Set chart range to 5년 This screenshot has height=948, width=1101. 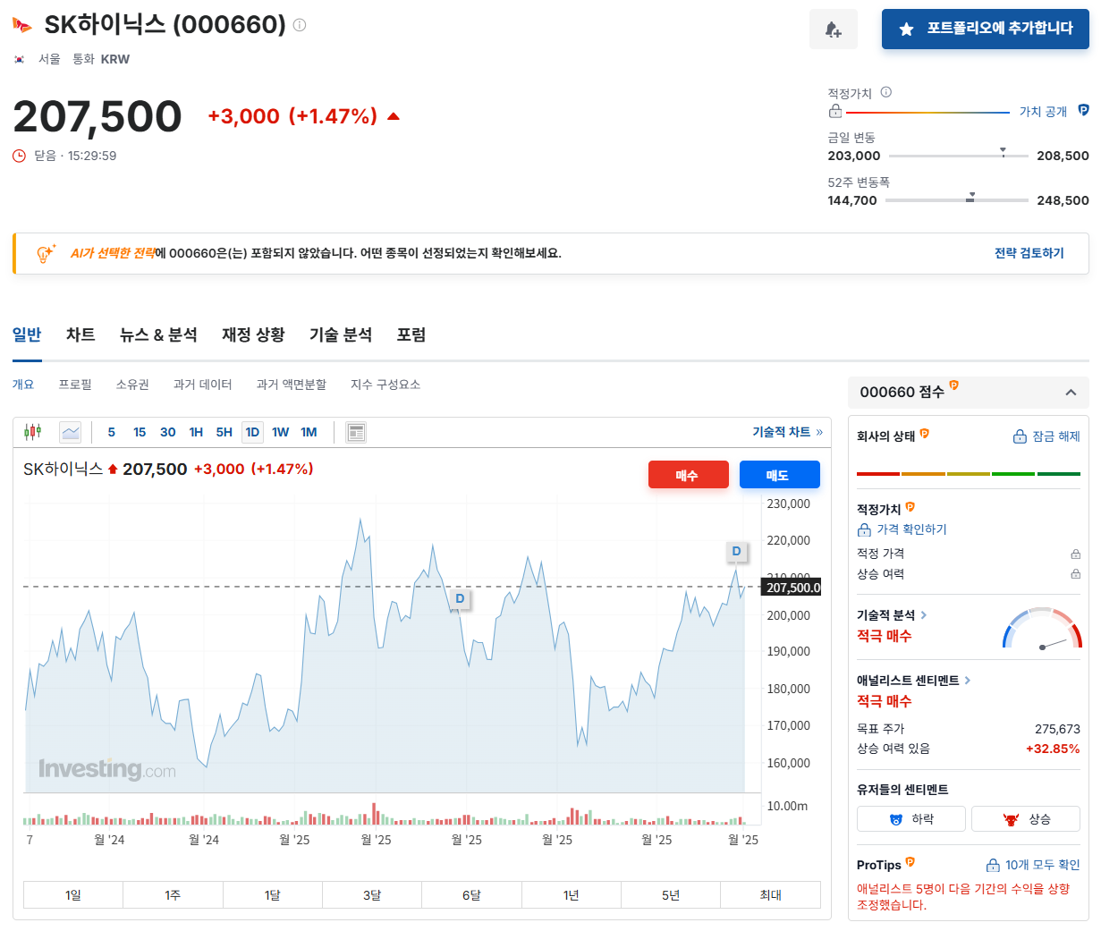tap(671, 895)
